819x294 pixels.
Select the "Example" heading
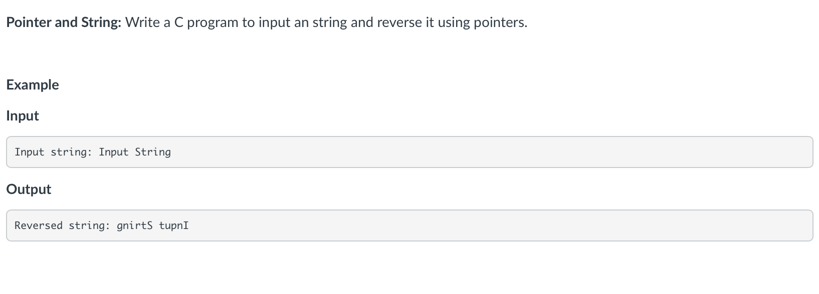tap(33, 85)
